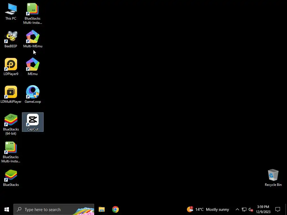Select the This PC desktop icon
Viewport: 287px width, 215px height.
click(11, 11)
